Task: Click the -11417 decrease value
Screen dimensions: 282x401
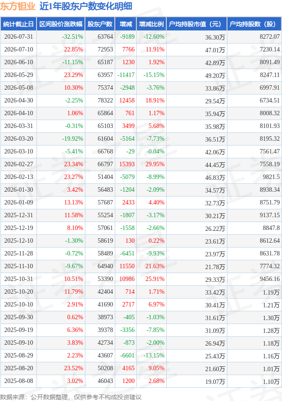Action: point(126,75)
